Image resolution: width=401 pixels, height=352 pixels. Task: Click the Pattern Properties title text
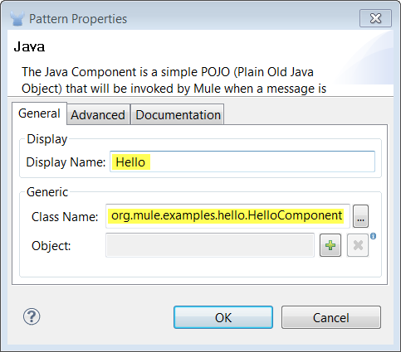[x=78, y=19]
